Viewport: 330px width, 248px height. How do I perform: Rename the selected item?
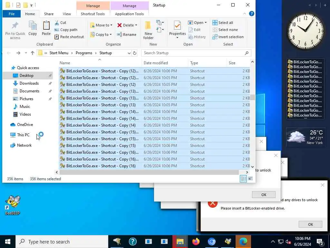coord(127,35)
